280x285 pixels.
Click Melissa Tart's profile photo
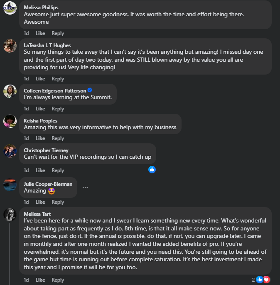point(10,215)
